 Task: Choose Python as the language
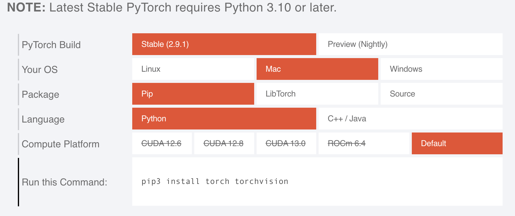(x=224, y=119)
